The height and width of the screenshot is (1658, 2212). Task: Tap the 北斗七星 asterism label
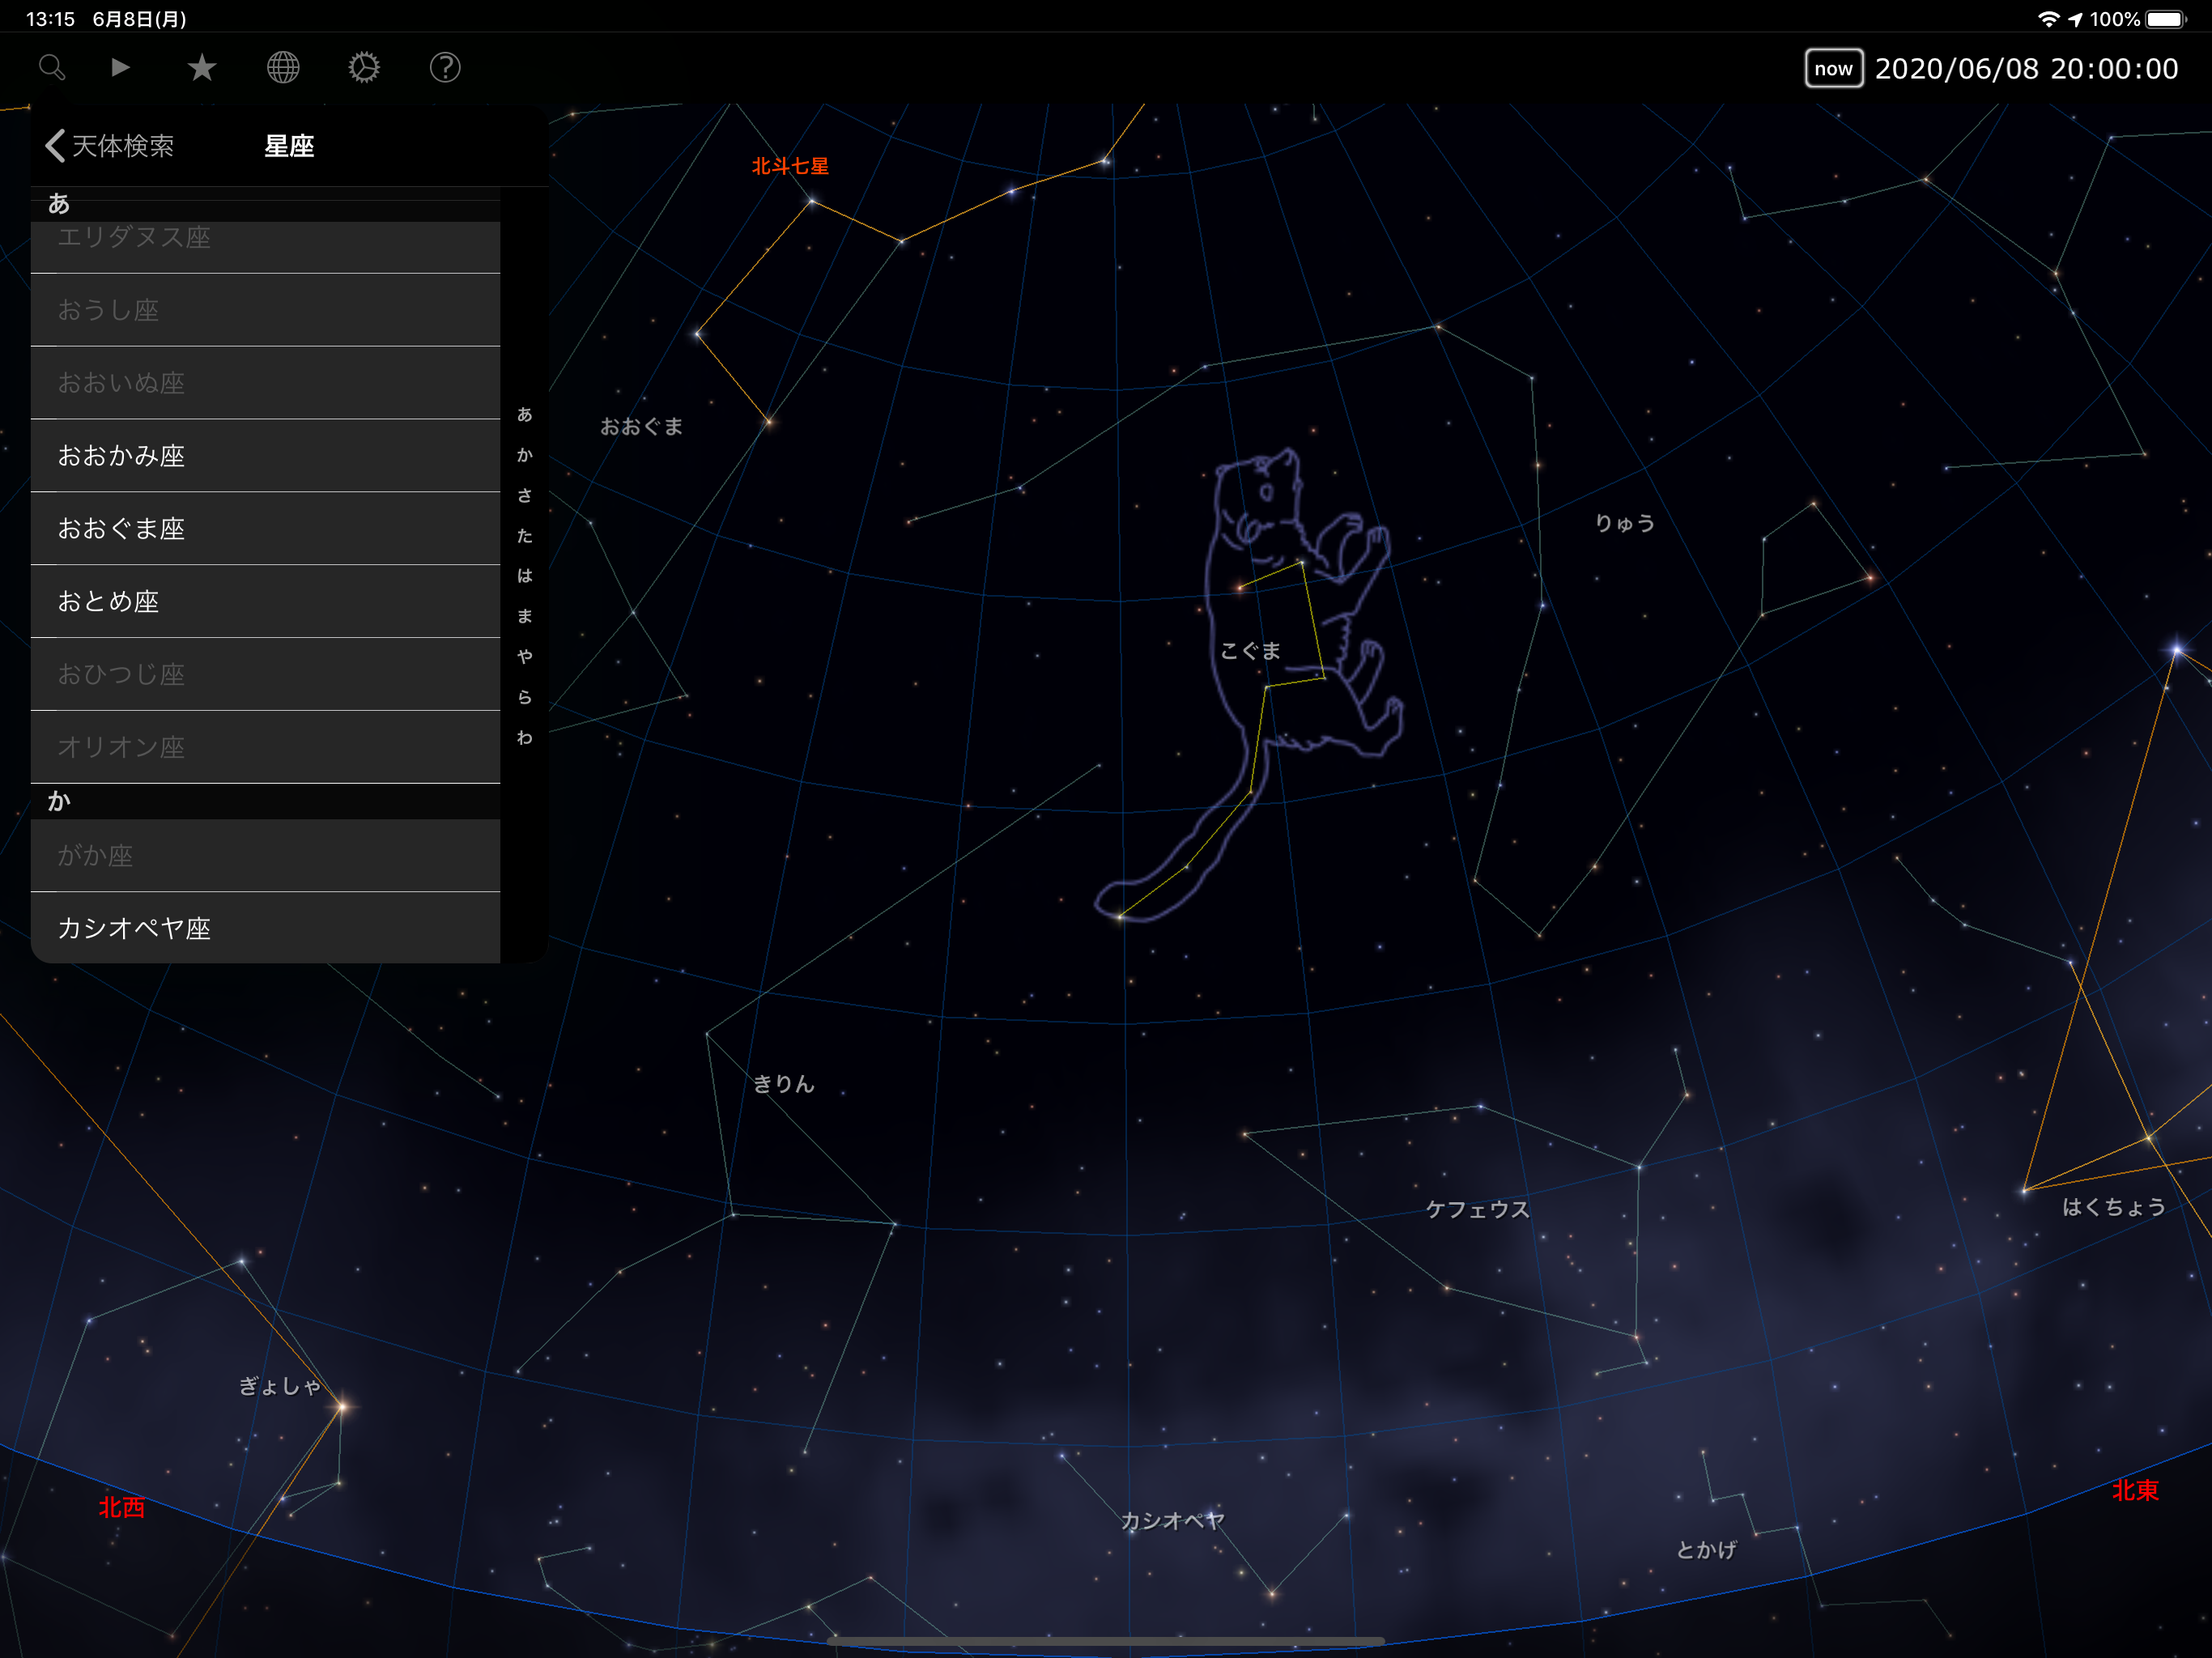coord(790,166)
